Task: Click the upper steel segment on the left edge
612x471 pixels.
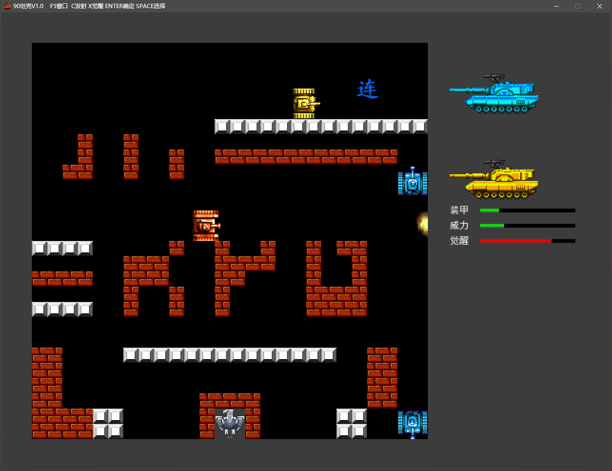Action: (62, 248)
